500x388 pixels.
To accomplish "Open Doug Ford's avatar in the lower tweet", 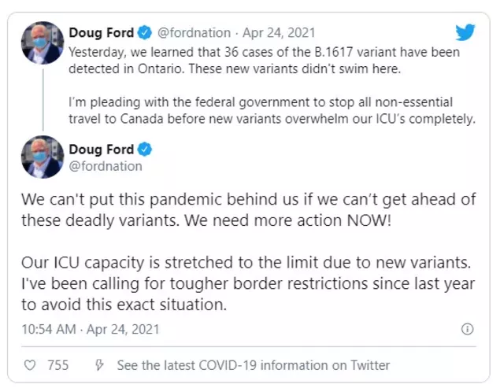I will click(41, 157).
